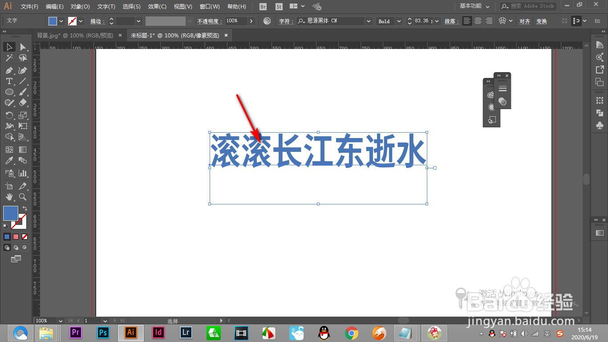Select the Eyedropper tool

pyautogui.click(x=9, y=160)
